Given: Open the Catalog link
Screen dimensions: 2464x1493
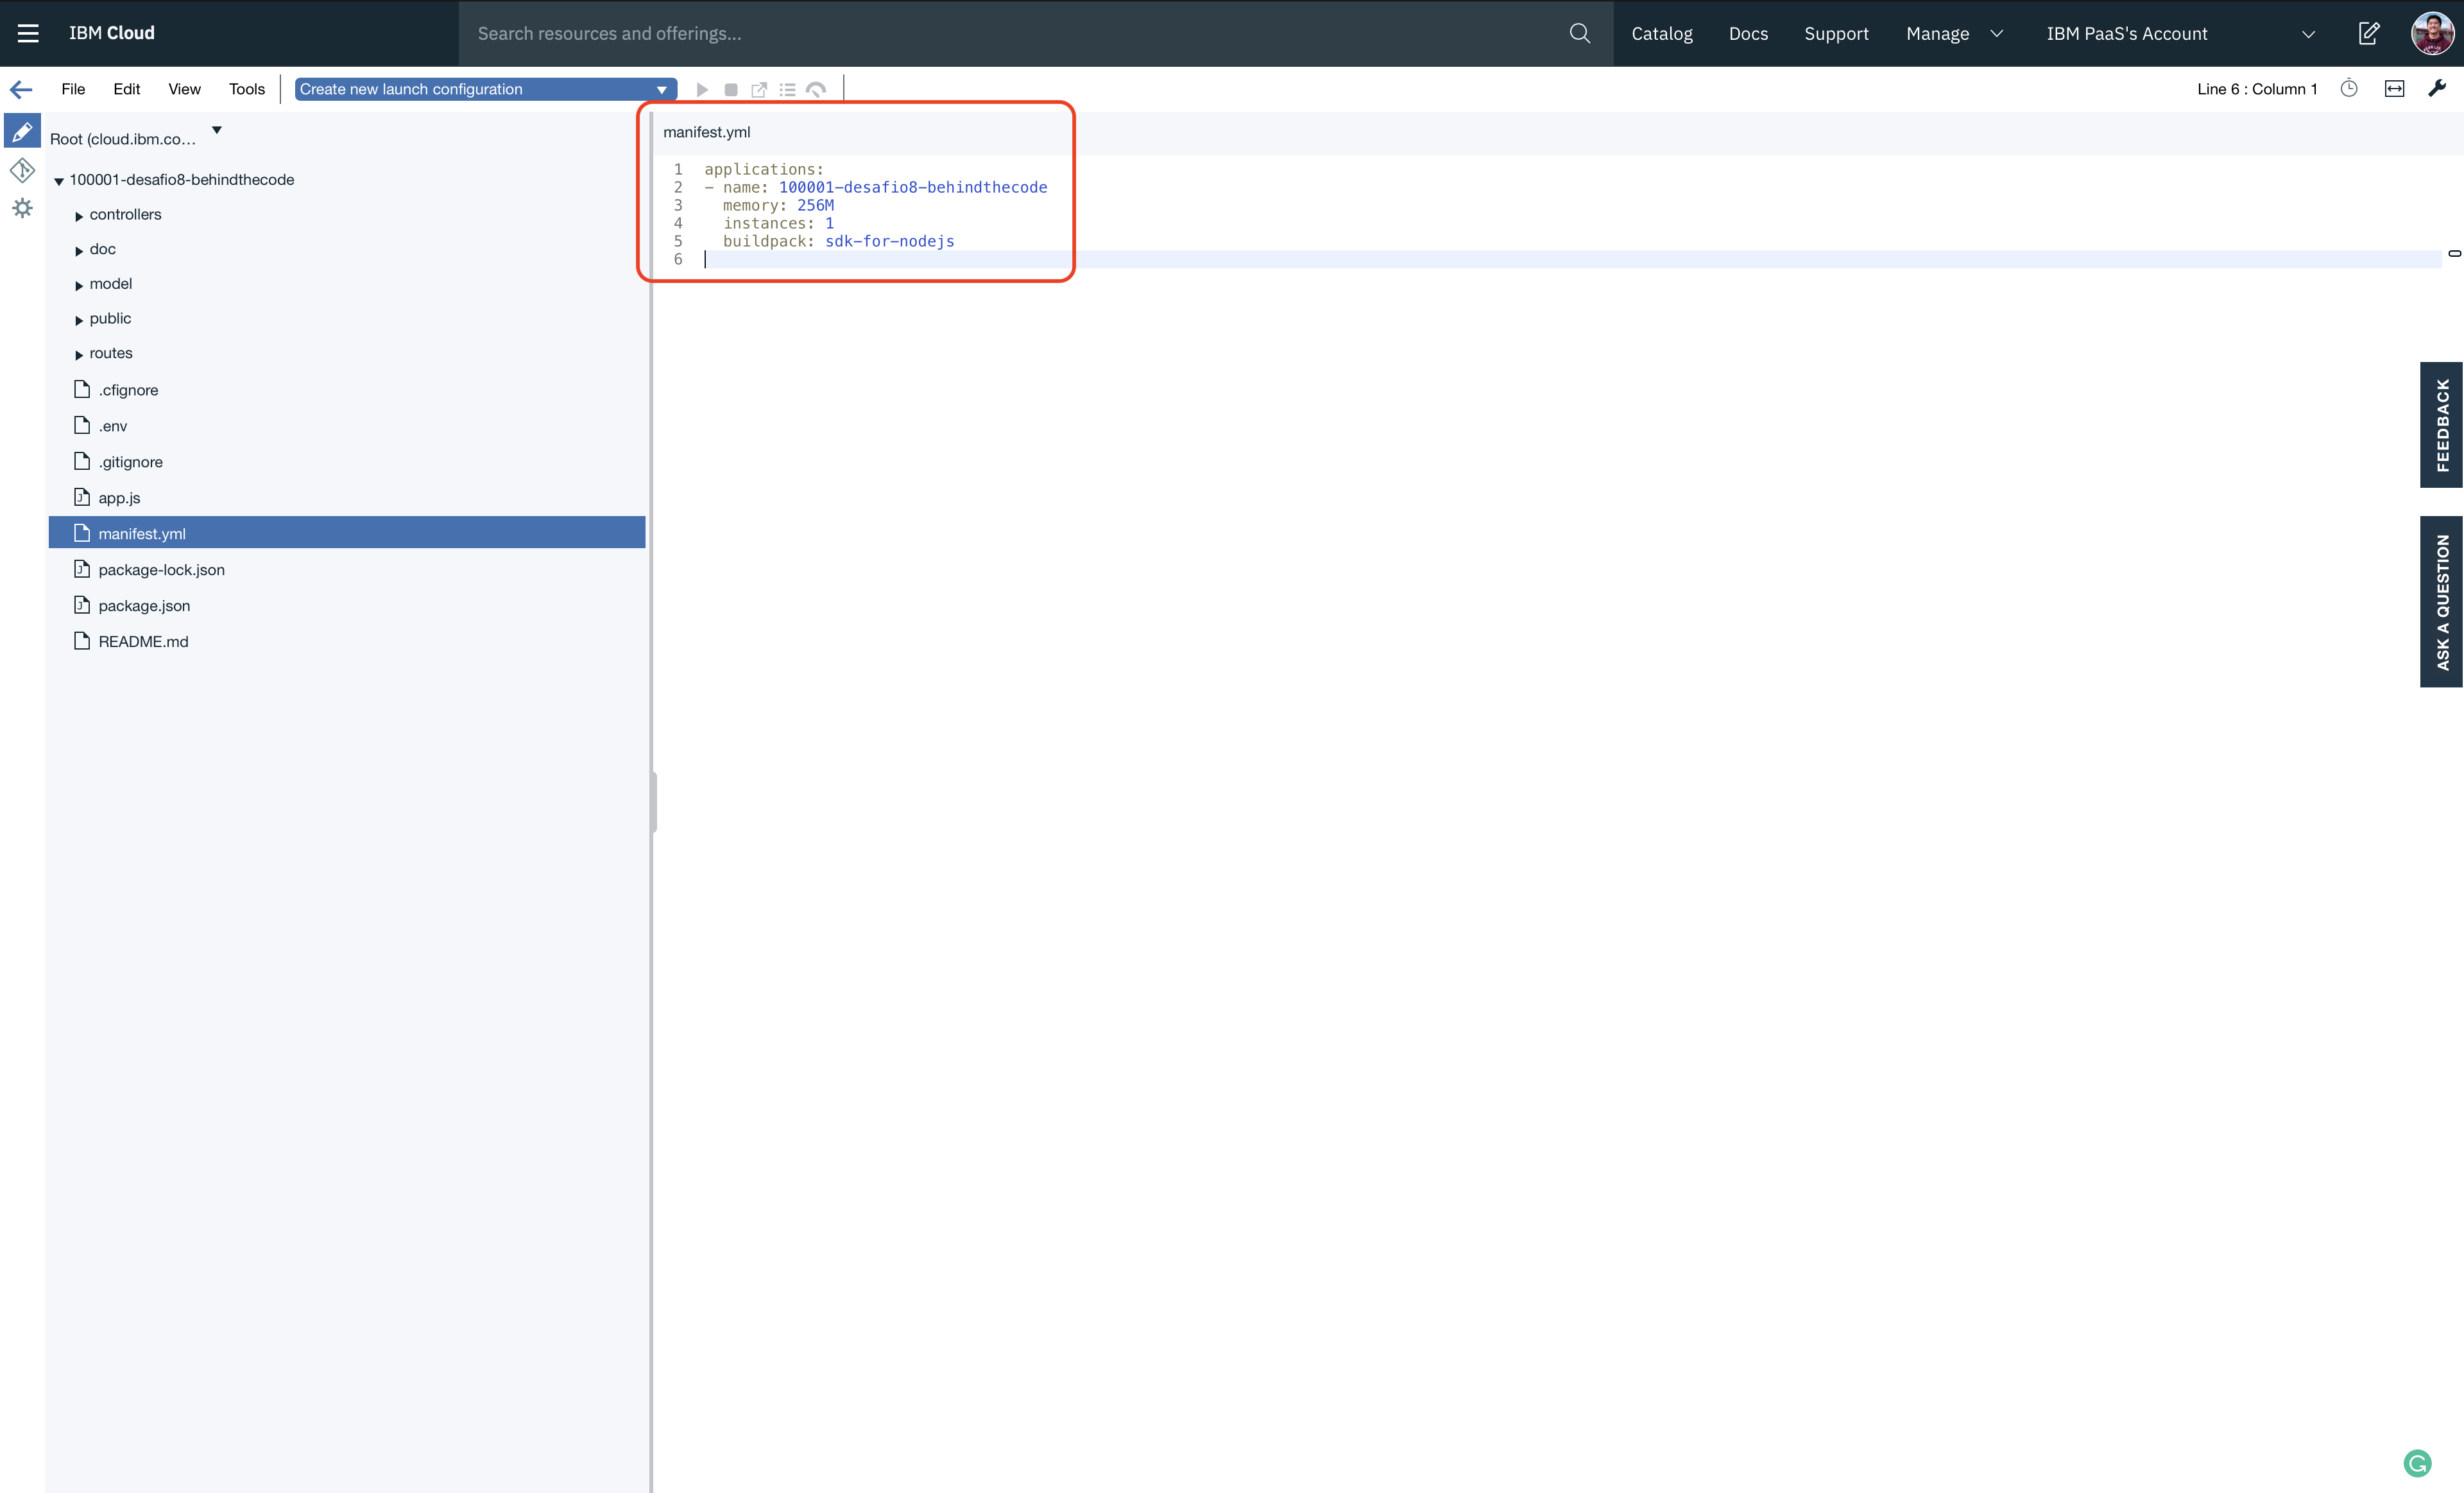Looking at the screenshot, I should 1661,33.
